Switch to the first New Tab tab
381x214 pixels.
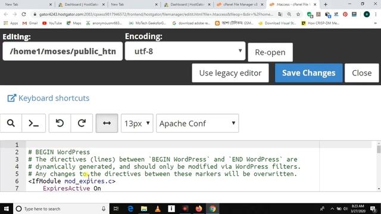click(29, 4)
